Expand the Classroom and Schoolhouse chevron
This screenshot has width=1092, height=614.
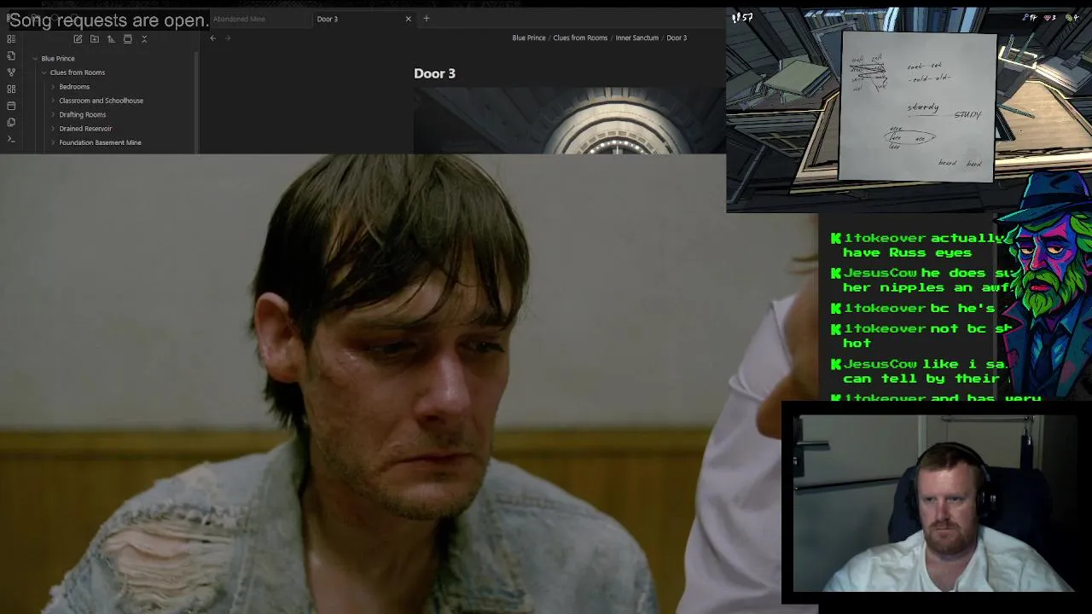[53, 101]
